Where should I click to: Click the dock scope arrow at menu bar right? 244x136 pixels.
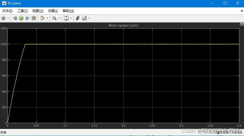click(242, 11)
